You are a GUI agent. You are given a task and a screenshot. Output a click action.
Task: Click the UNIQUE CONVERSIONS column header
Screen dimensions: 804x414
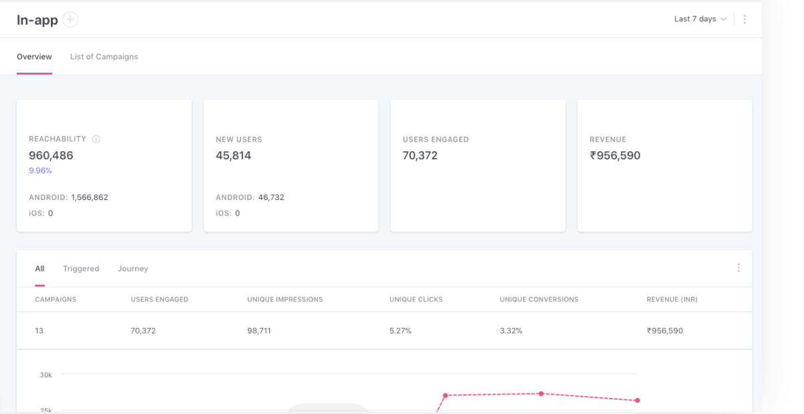[x=539, y=300]
